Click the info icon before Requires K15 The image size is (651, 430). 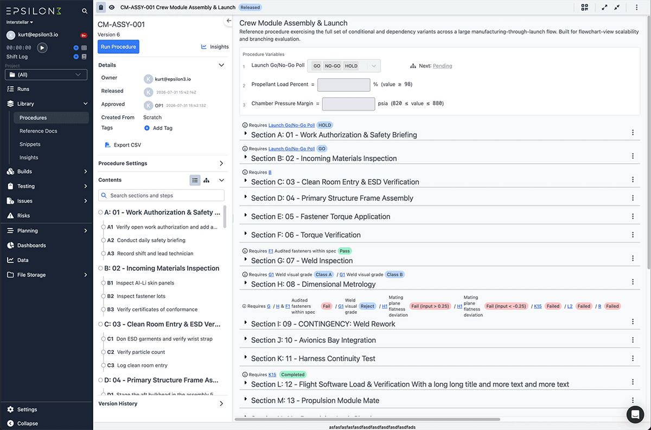click(x=245, y=375)
